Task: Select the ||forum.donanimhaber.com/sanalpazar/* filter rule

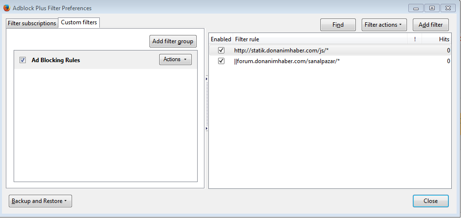Action: 287,61
